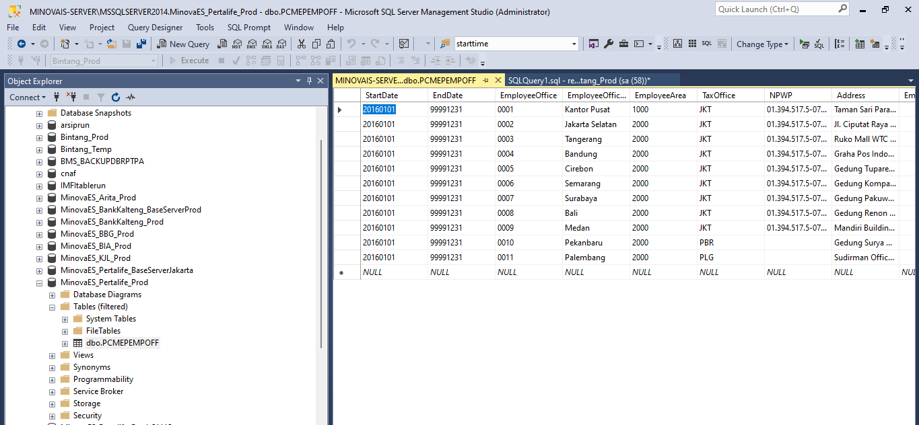Toggle the Show Criteria Pane grid icon
Image resolution: width=919 pixels, height=425 pixels.
(x=692, y=44)
